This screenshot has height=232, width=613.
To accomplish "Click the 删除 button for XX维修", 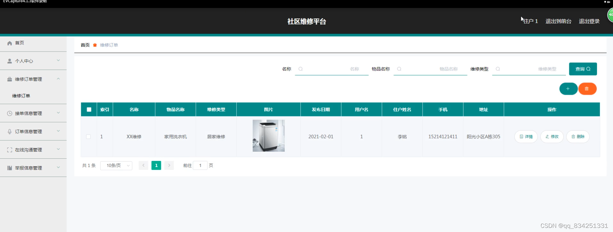I will coord(578,137).
